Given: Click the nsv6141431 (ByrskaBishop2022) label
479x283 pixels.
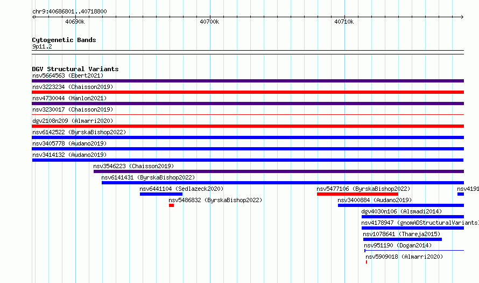Looking at the screenshot, I should point(148,177).
